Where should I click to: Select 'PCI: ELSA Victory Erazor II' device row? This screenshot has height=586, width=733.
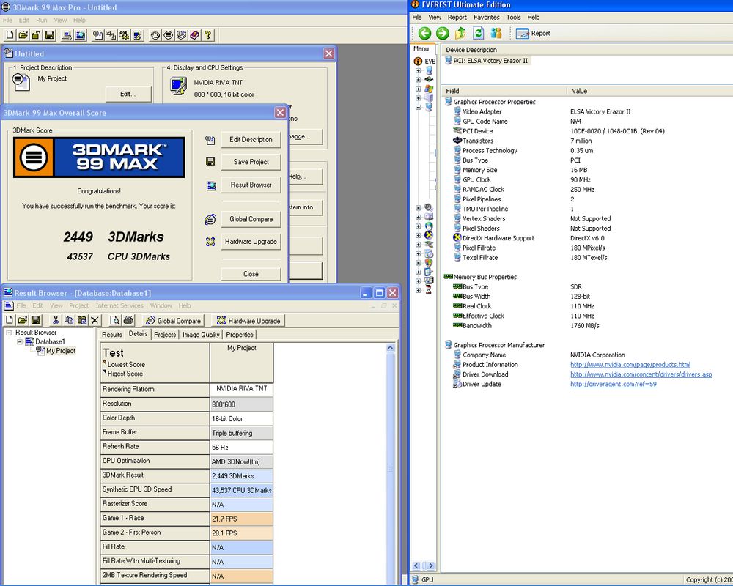[486, 61]
